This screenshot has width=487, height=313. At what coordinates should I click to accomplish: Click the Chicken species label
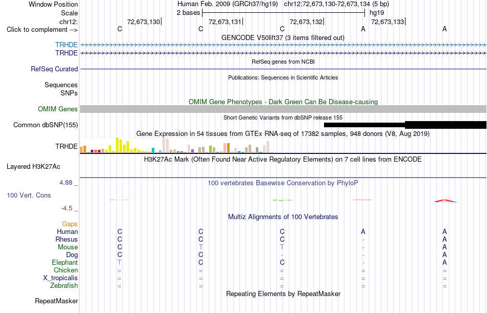click(x=66, y=270)
